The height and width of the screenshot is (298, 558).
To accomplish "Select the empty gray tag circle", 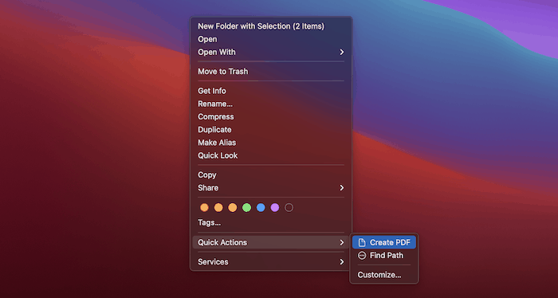I will click(289, 208).
